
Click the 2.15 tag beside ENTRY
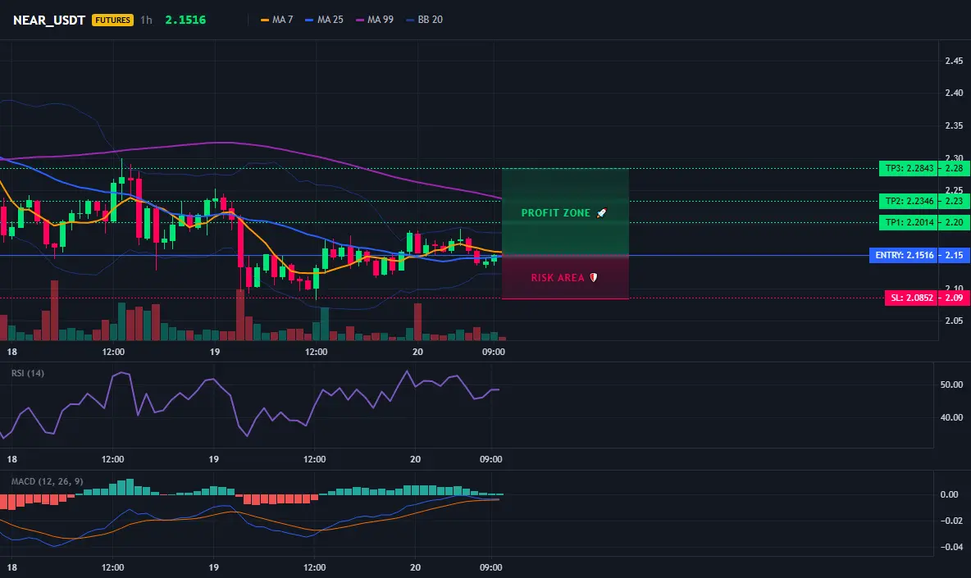pos(955,255)
